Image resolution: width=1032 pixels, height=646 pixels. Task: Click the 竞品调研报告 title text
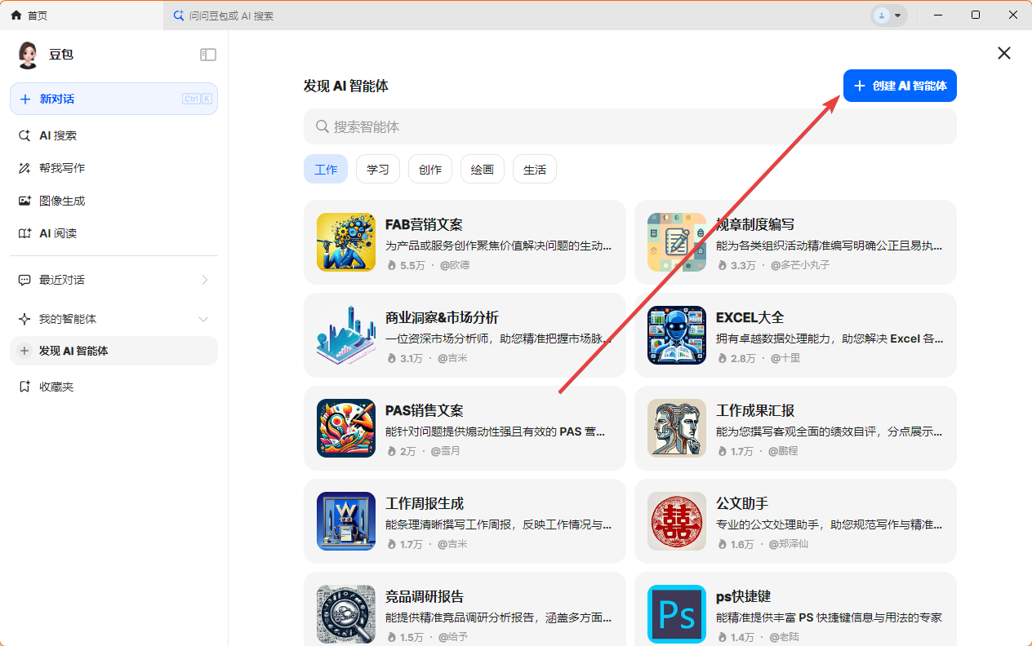pos(425,597)
